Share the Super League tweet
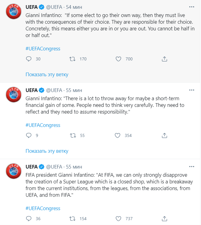 click(x=164, y=219)
